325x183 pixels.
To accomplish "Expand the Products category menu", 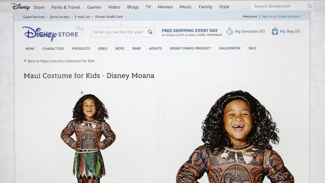I will click(x=81, y=48).
